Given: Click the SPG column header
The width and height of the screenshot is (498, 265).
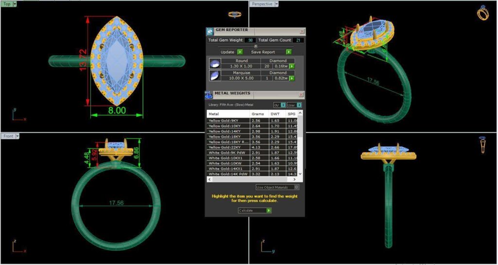Looking at the screenshot, I should click(292, 114).
